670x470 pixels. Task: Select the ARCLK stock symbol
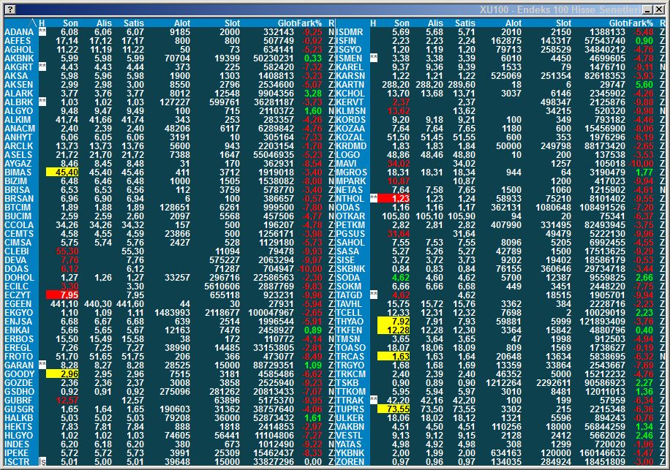click(19, 145)
